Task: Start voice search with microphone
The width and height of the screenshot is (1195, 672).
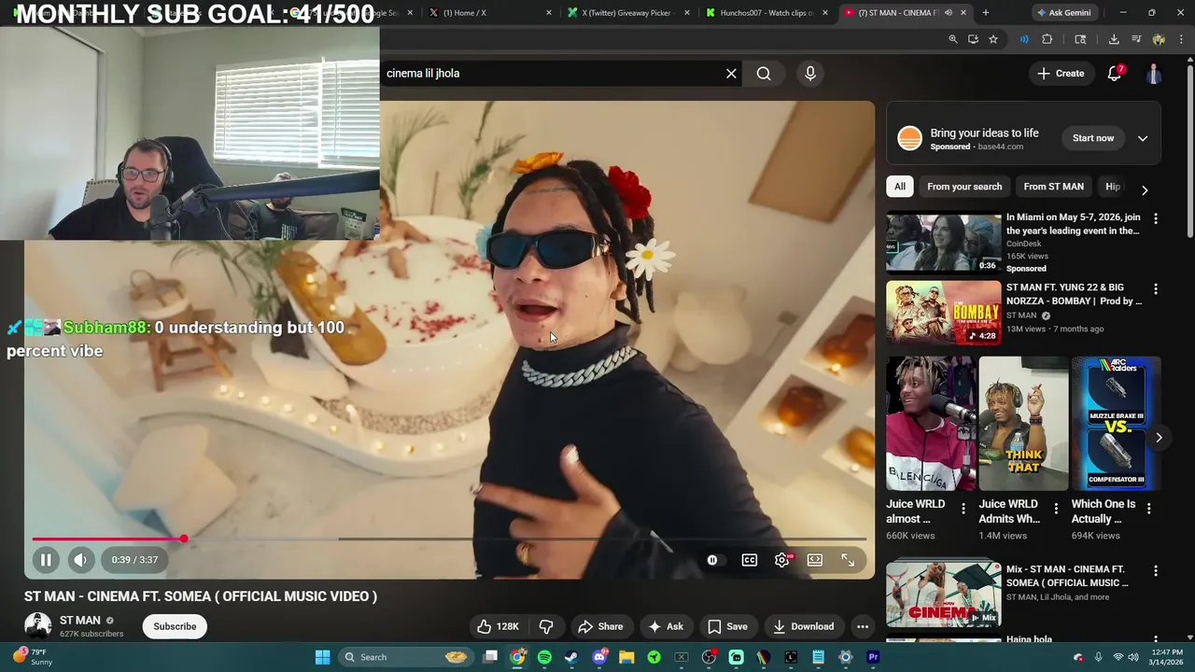Action: point(810,73)
